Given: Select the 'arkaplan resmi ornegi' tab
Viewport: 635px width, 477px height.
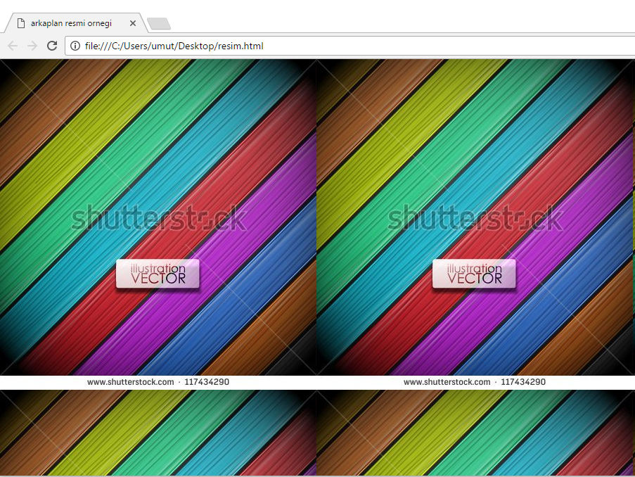Looking at the screenshot, I should 75,23.
